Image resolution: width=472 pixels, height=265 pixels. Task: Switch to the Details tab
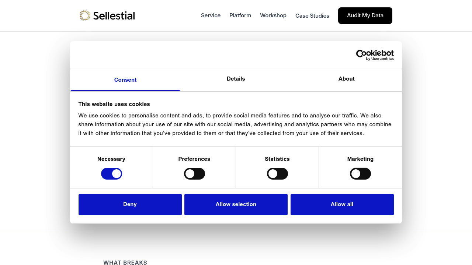pyautogui.click(x=236, y=79)
